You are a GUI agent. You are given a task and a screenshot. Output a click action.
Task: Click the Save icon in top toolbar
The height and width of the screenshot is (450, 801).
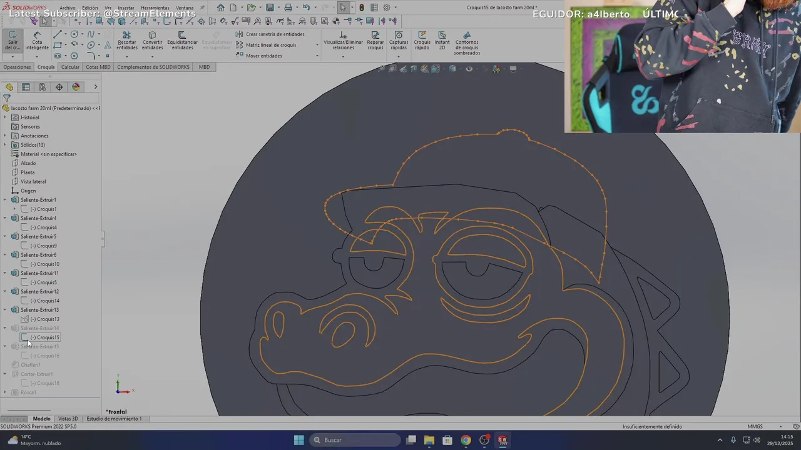coord(270,7)
